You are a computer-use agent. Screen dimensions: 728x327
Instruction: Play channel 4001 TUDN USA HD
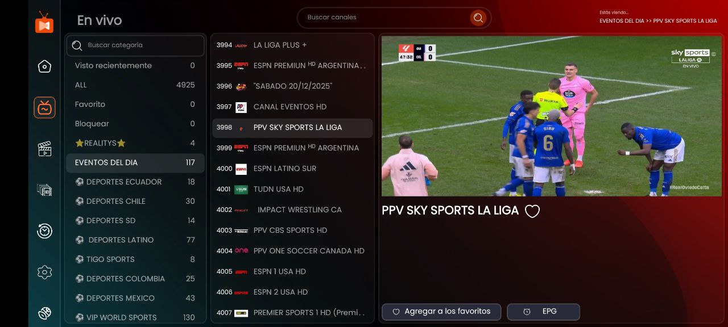pos(292,189)
